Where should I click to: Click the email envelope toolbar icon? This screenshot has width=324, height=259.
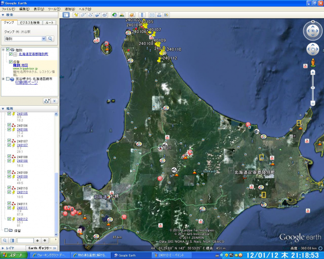tap(152, 15)
